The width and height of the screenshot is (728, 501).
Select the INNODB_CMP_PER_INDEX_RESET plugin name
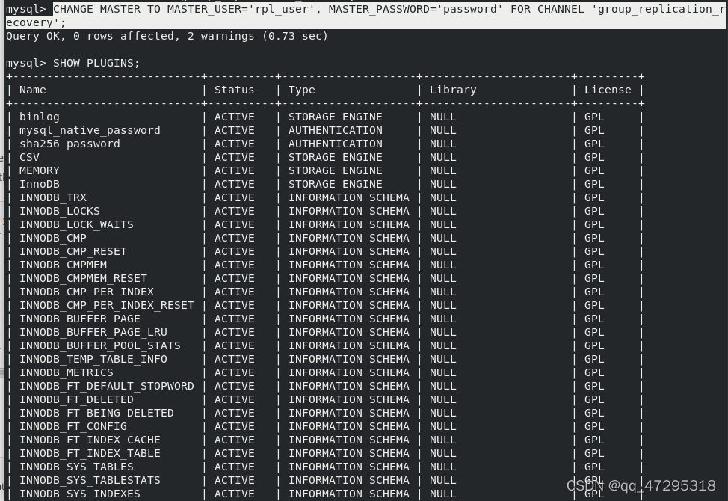coord(106,306)
